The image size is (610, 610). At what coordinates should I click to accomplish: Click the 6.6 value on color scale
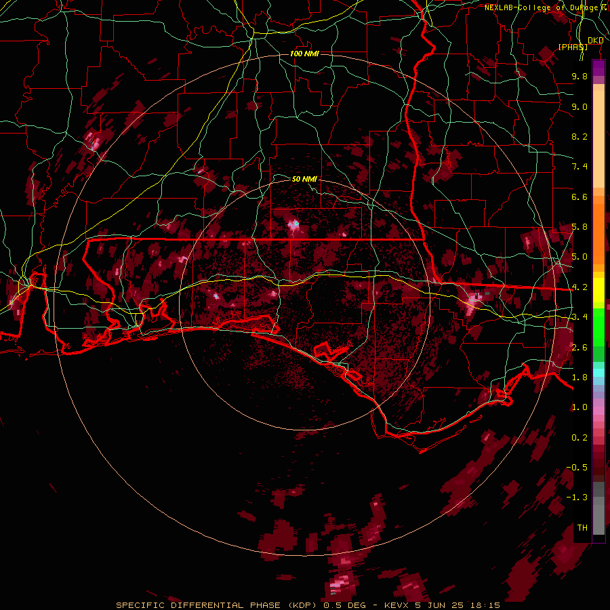click(579, 197)
